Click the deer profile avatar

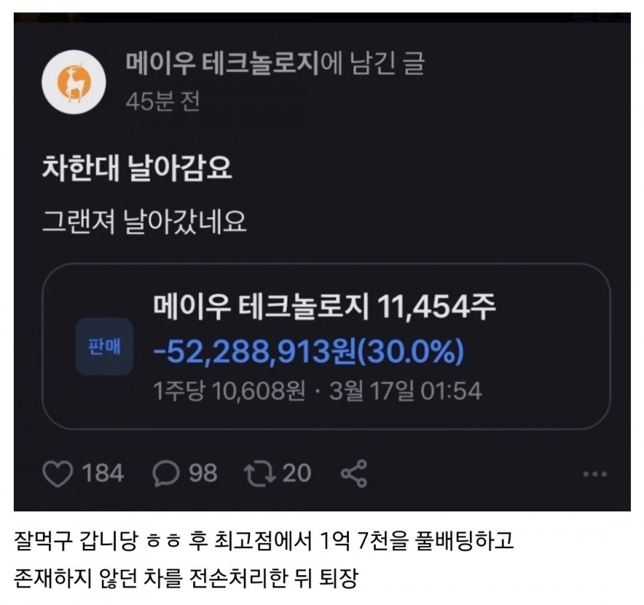click(x=74, y=82)
